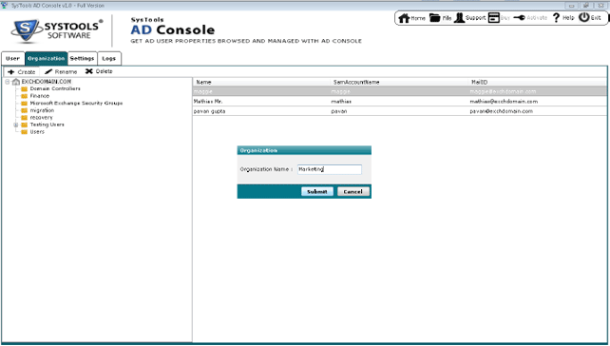Image resolution: width=610 pixels, height=346 pixels.
Task: Open the Support icon
Action: tap(459, 18)
